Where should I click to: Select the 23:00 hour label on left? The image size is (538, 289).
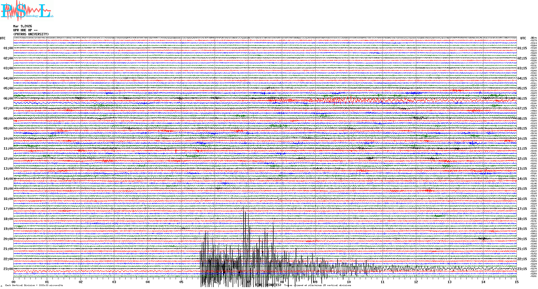(8, 269)
